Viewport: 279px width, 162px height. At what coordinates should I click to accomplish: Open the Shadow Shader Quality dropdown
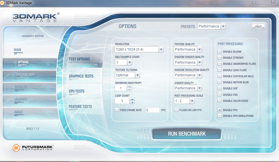click(x=188, y=62)
